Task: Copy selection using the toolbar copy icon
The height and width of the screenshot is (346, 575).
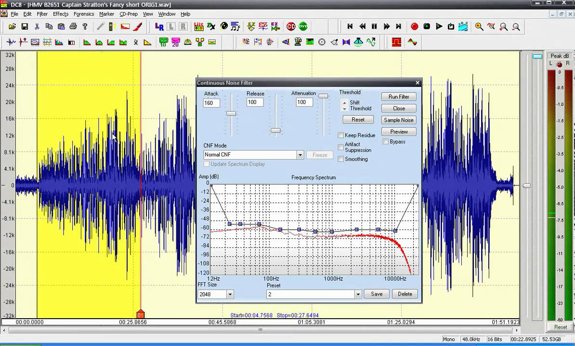Action: click(x=49, y=26)
